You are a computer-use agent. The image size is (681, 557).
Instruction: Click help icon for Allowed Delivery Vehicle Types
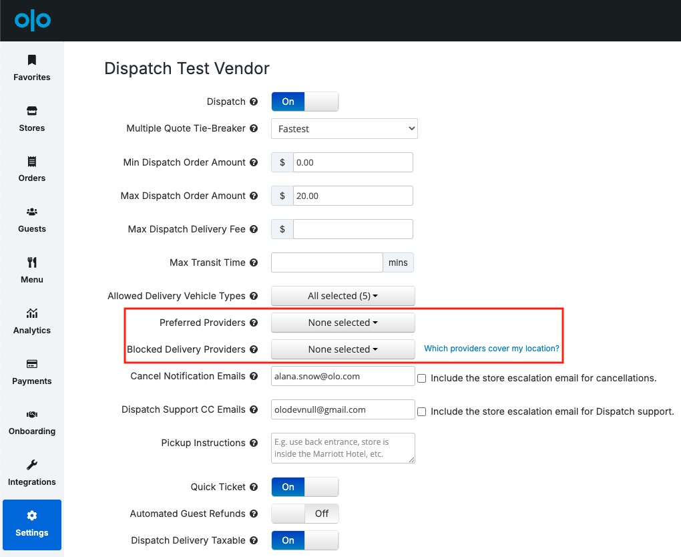point(254,296)
